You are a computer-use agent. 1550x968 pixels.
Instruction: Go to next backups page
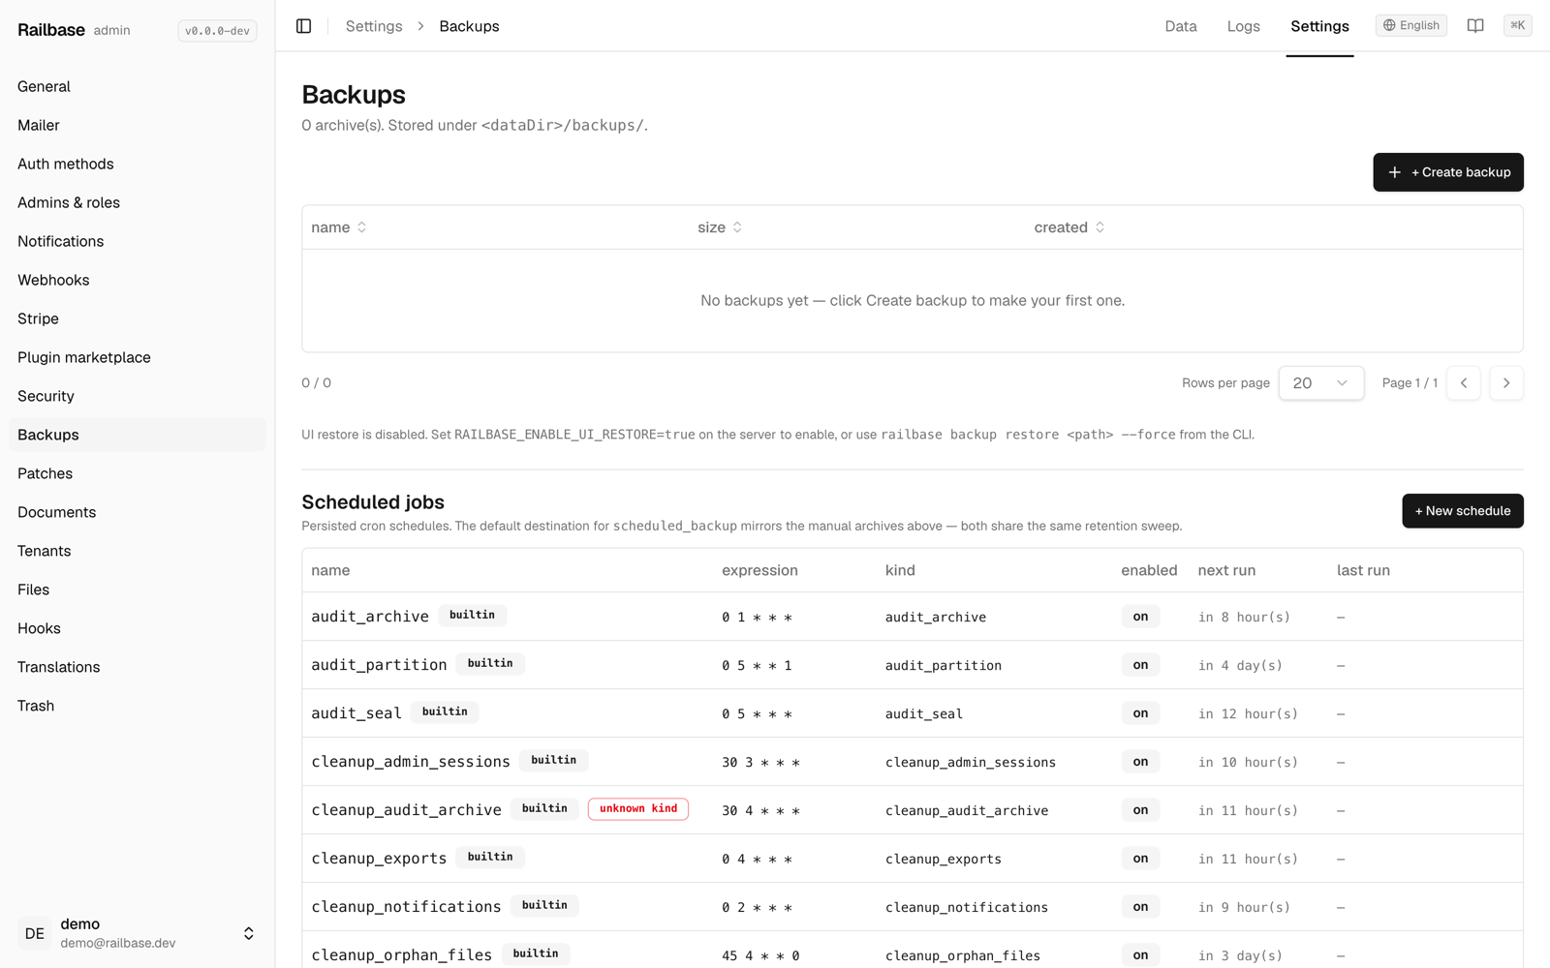(1505, 383)
